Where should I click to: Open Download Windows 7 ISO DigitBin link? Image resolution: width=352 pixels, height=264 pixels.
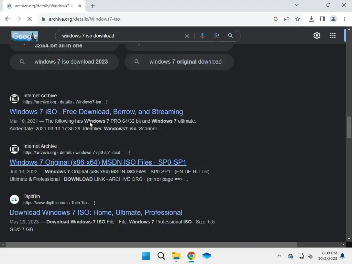click(96, 212)
